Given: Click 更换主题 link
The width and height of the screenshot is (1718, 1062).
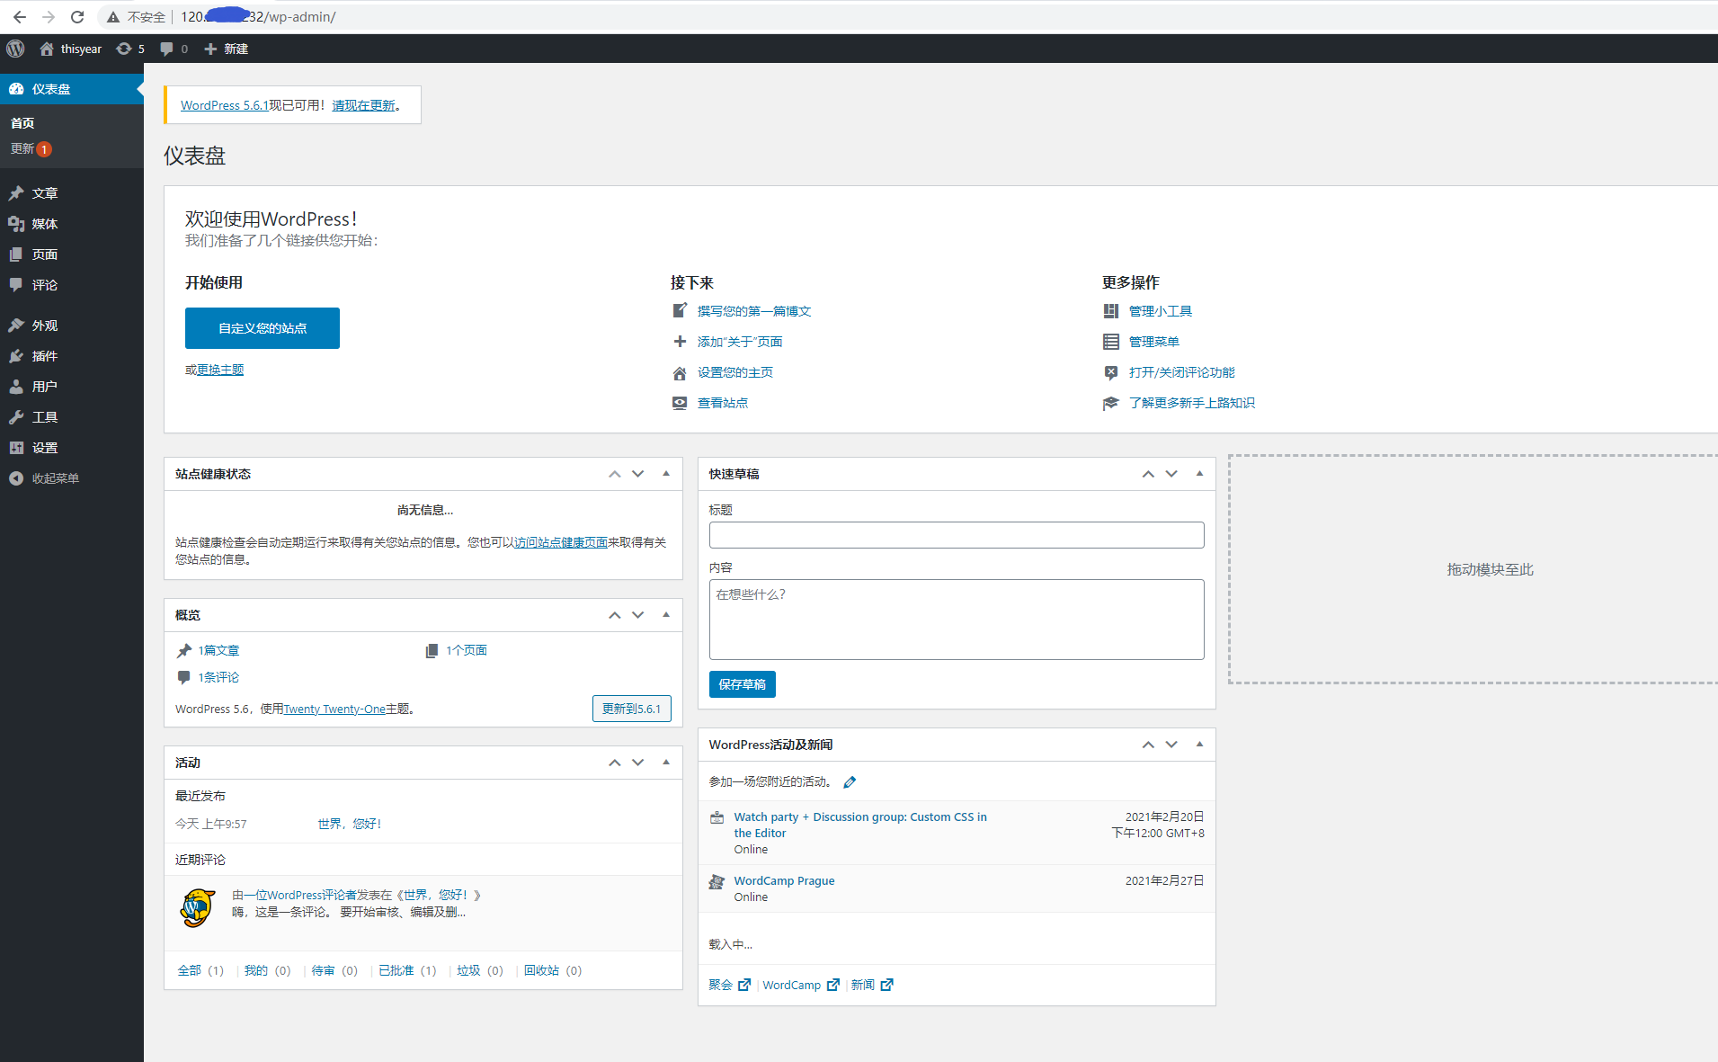Looking at the screenshot, I should point(220,370).
